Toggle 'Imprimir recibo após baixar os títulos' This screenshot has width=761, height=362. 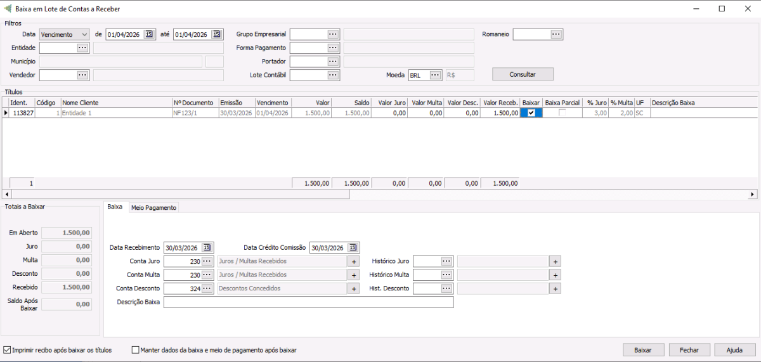tap(8, 350)
